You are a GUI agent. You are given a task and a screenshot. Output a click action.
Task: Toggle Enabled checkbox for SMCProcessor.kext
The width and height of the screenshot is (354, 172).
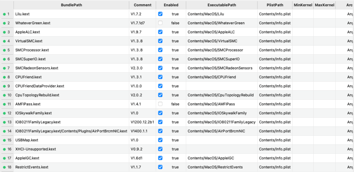(x=160, y=50)
